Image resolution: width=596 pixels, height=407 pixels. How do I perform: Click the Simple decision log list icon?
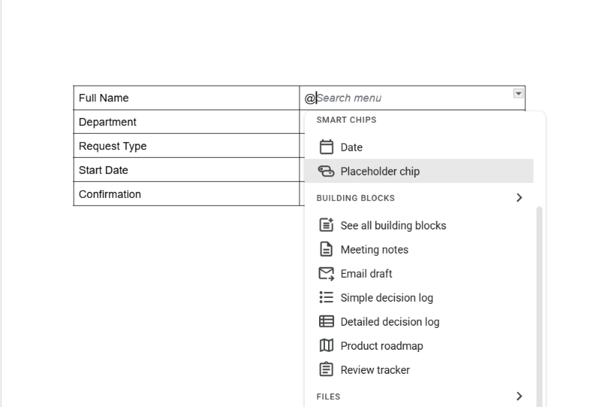[x=326, y=297]
